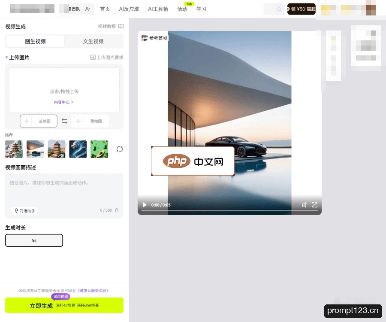This screenshot has height=322, width=386.
Task: Play the preview video
Action: [145, 205]
